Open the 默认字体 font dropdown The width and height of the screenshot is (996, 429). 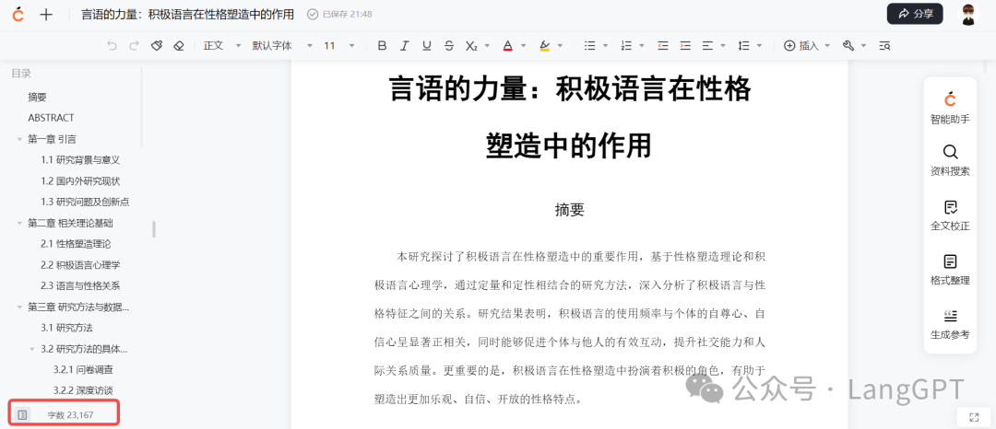(283, 46)
